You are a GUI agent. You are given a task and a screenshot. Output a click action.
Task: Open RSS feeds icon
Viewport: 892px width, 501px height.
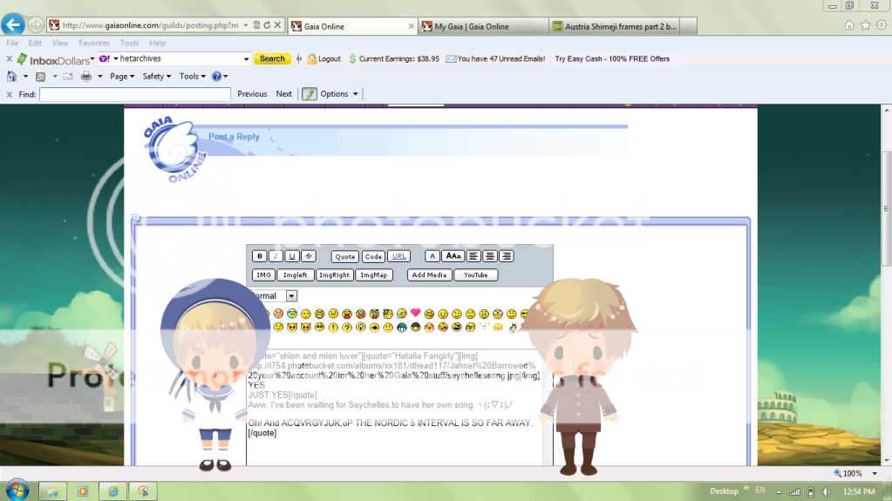point(40,76)
